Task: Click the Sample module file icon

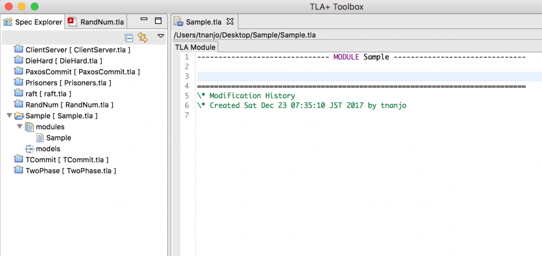Action: 40,138
